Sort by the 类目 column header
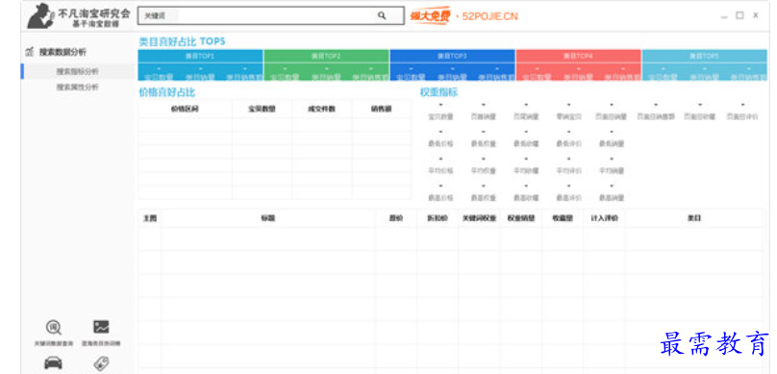 pos(694,218)
